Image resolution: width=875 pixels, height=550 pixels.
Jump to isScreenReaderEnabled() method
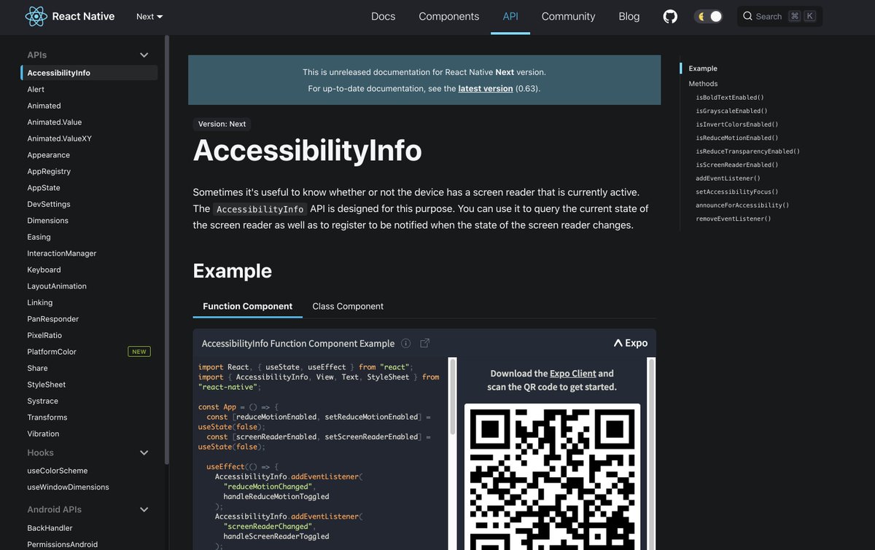tap(737, 165)
